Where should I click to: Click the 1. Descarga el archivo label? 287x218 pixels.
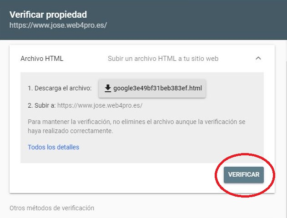point(60,88)
